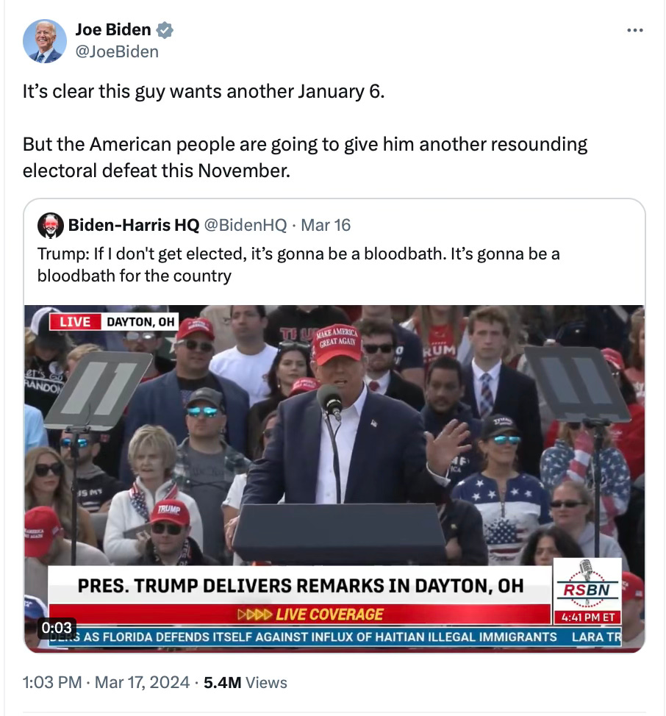Screen dimensions: 666x716
Task: Click the main tweet text
Action: click(x=305, y=131)
